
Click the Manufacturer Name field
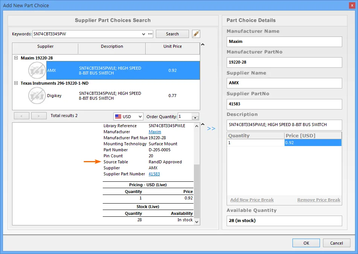coord(284,41)
